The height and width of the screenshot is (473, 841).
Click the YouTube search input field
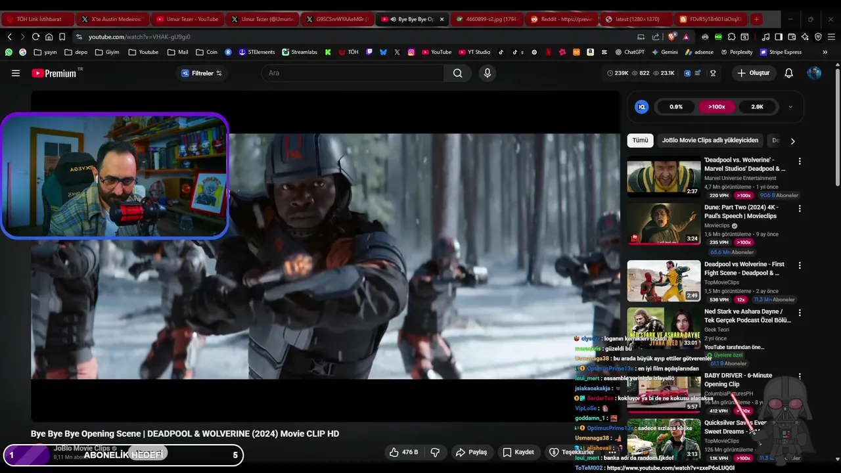353,73
